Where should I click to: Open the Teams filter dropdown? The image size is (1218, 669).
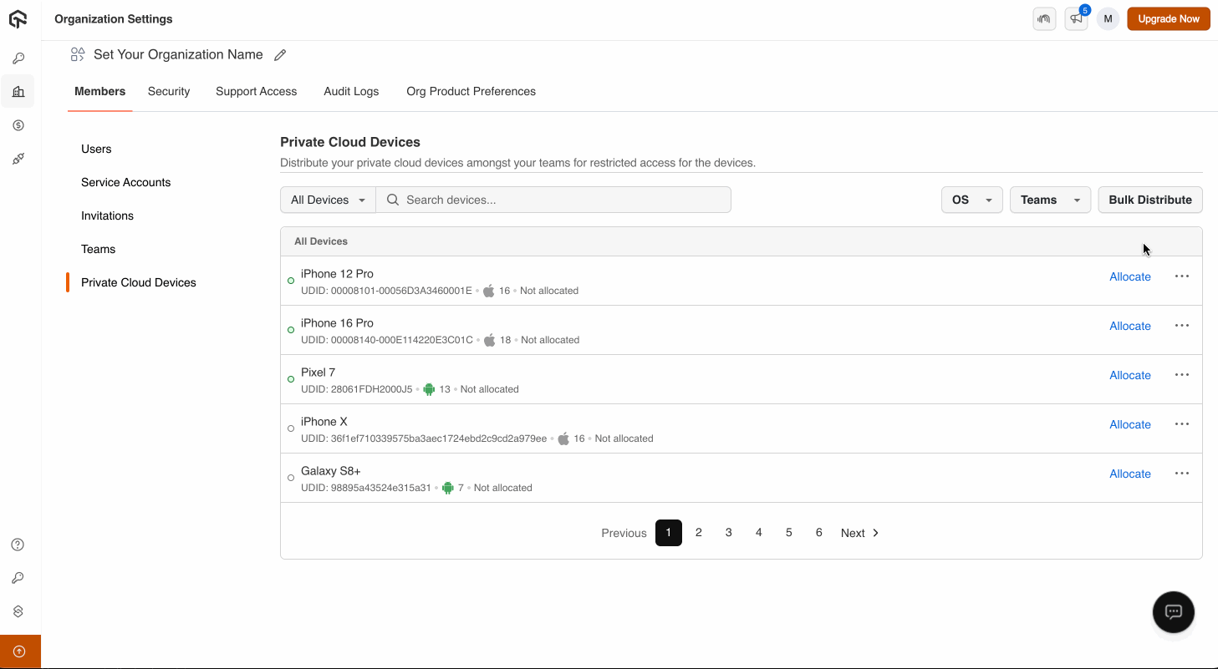point(1050,200)
